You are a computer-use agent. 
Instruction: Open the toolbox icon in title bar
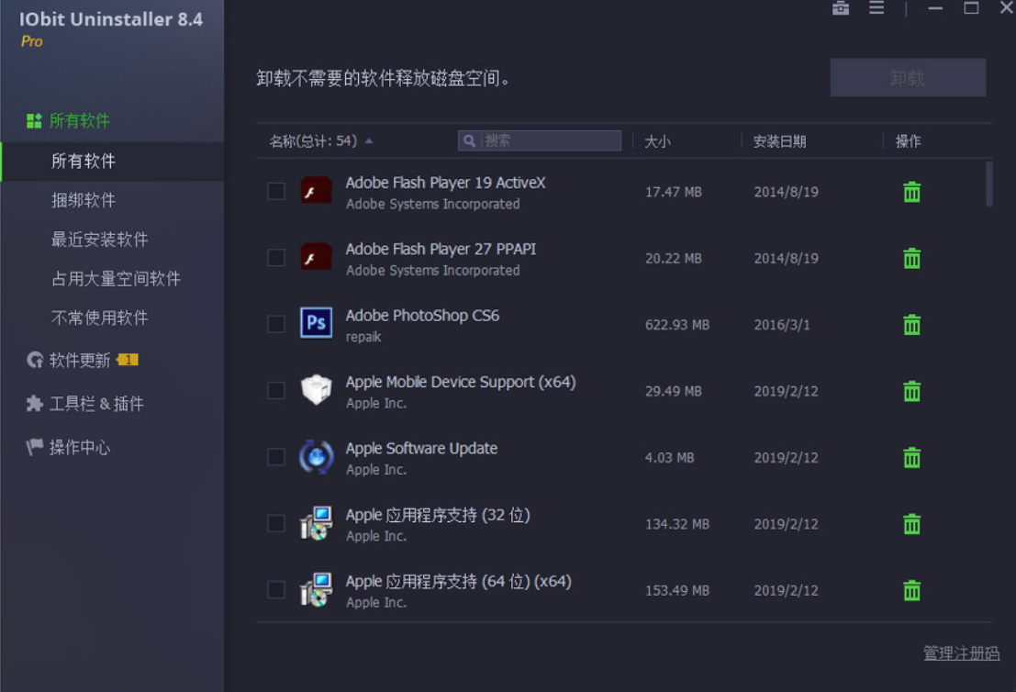click(x=841, y=7)
